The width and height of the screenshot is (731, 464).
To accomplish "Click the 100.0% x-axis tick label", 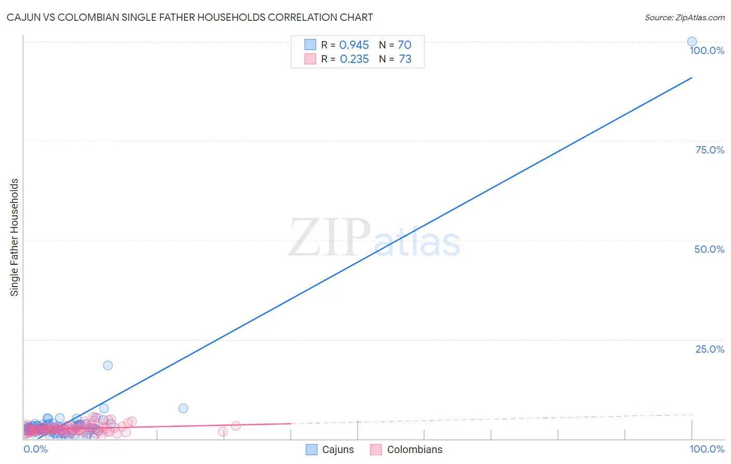I will (x=707, y=449).
